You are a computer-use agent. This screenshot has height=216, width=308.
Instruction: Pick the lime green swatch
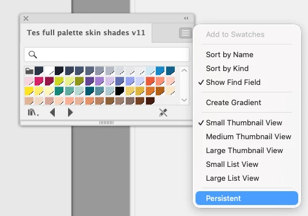click(59, 81)
